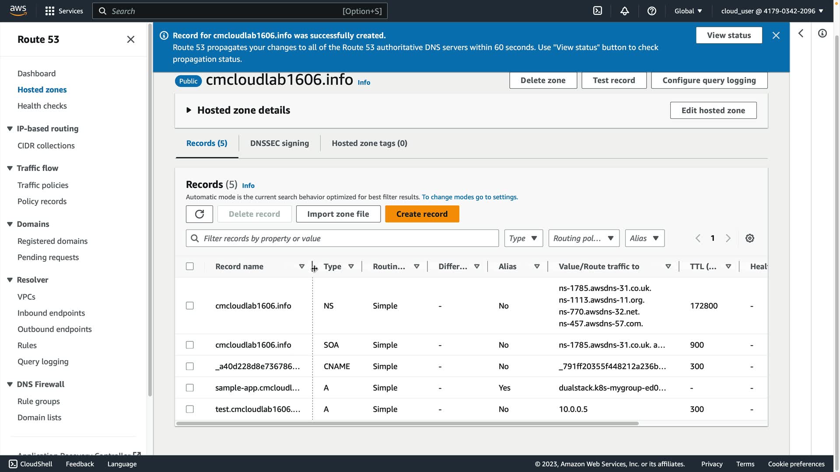
Task: Refresh the records list
Action: (199, 214)
